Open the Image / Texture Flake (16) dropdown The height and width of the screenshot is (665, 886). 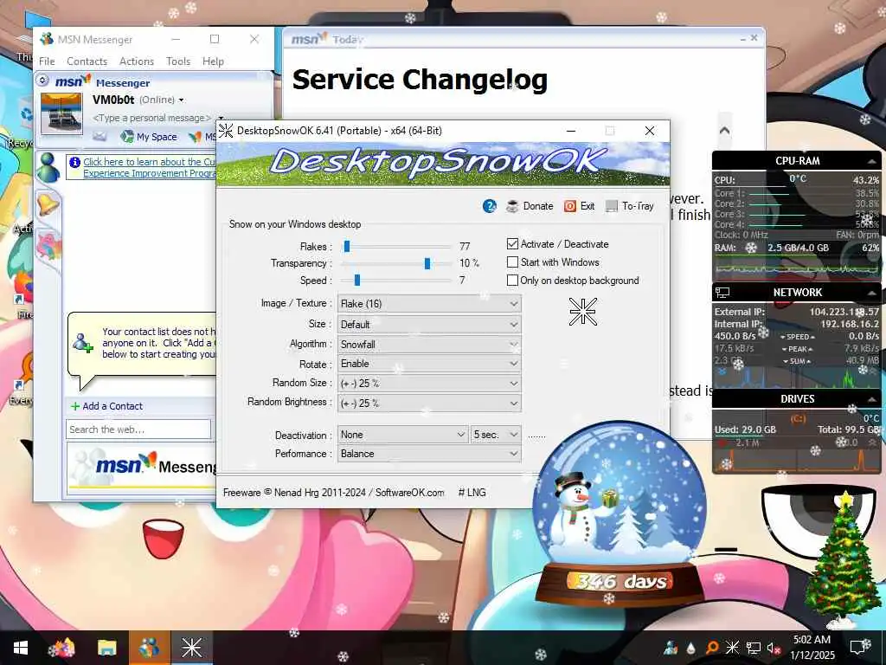[x=429, y=304]
